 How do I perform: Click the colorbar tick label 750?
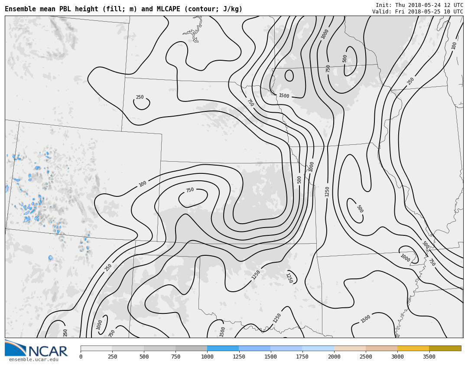point(175,357)
